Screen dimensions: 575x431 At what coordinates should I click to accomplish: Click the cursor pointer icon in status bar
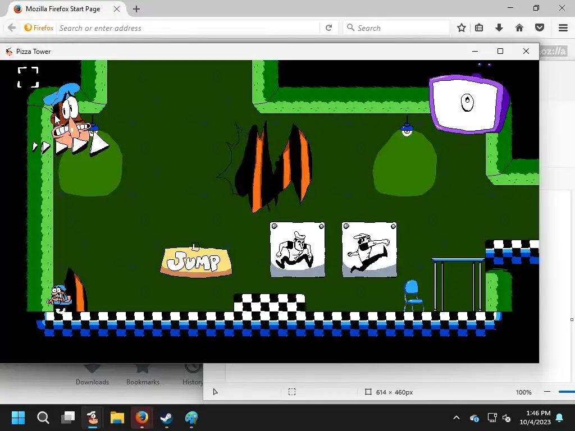point(215,392)
